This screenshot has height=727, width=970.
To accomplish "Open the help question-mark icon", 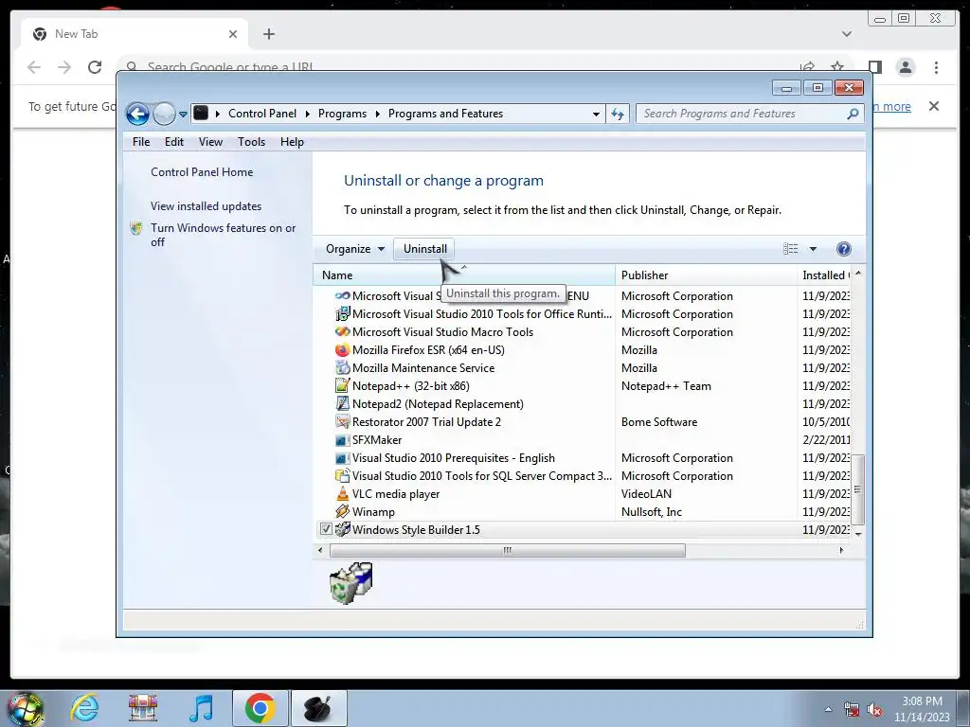I will click(x=843, y=249).
